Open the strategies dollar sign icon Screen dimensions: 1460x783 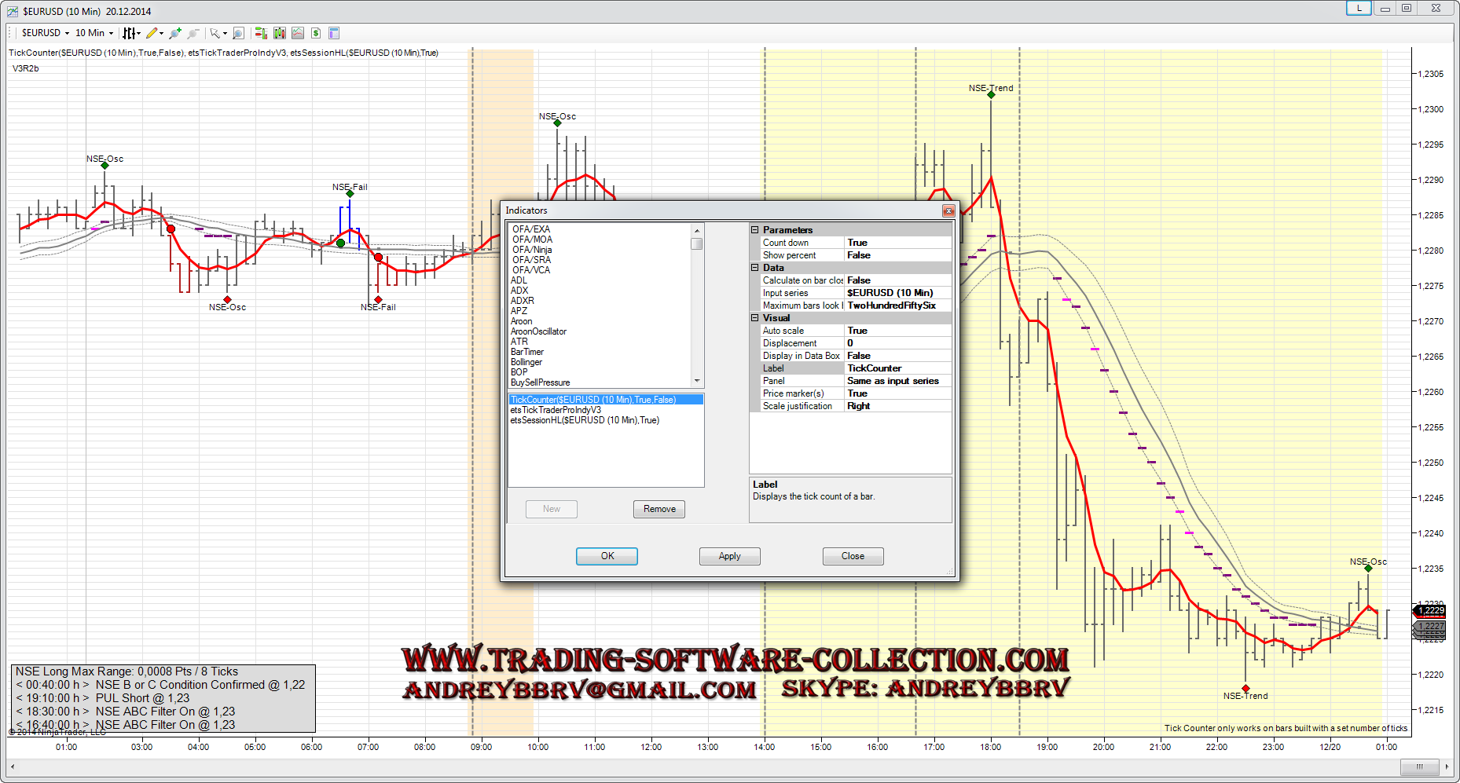(316, 33)
